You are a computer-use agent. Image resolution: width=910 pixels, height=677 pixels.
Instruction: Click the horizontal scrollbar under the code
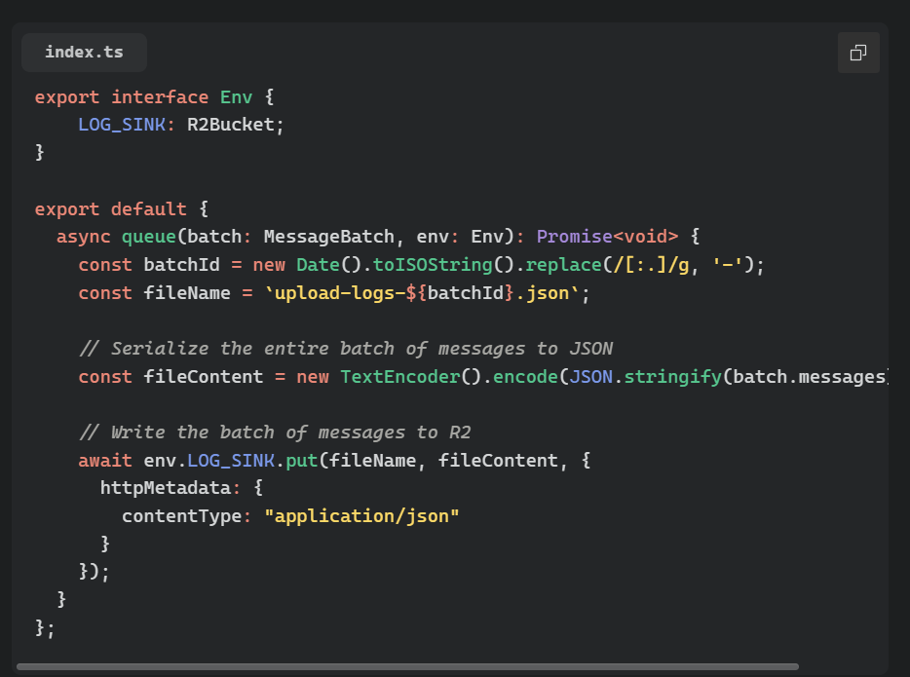pos(407,666)
